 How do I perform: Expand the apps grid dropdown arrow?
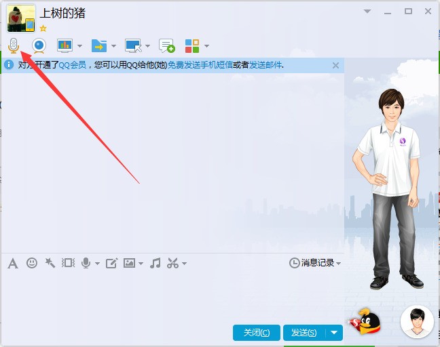pyautogui.click(x=207, y=46)
